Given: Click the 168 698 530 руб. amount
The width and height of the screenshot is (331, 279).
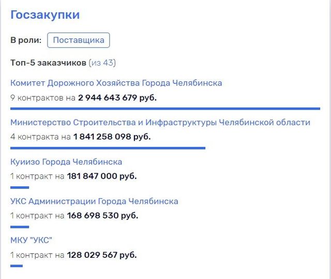Looking at the screenshot, I should 102,215.
